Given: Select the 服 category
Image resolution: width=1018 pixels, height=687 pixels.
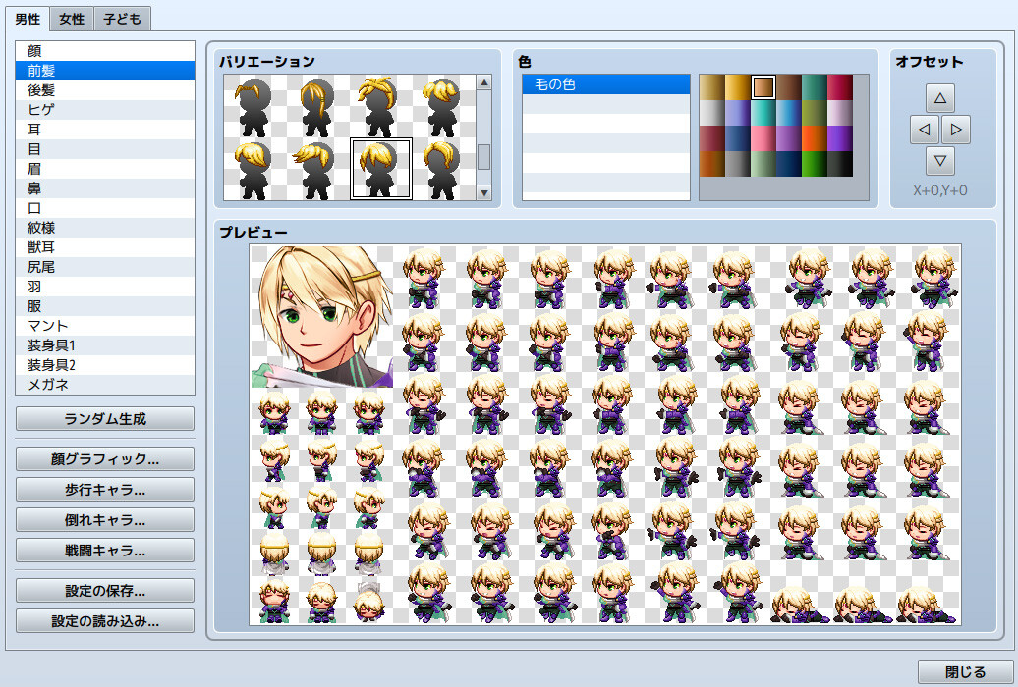Looking at the screenshot, I should coord(104,305).
